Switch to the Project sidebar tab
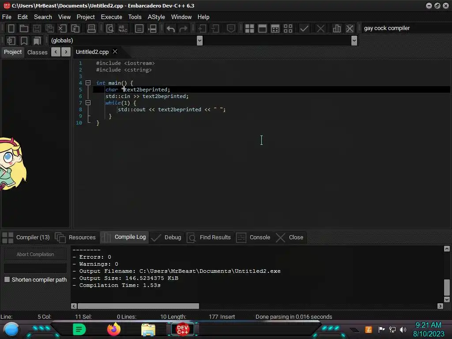This screenshot has height=339, width=452. 13,52
